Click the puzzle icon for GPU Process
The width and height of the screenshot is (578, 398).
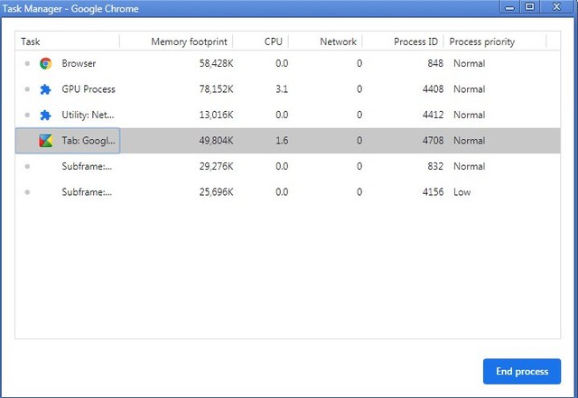(45, 89)
